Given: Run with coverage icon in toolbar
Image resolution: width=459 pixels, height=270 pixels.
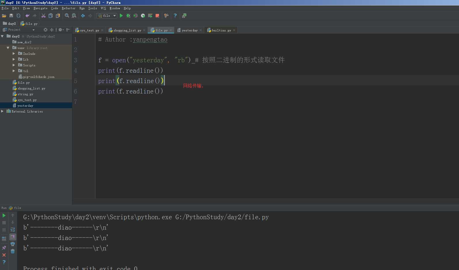Looking at the screenshot, I should coord(136,16).
